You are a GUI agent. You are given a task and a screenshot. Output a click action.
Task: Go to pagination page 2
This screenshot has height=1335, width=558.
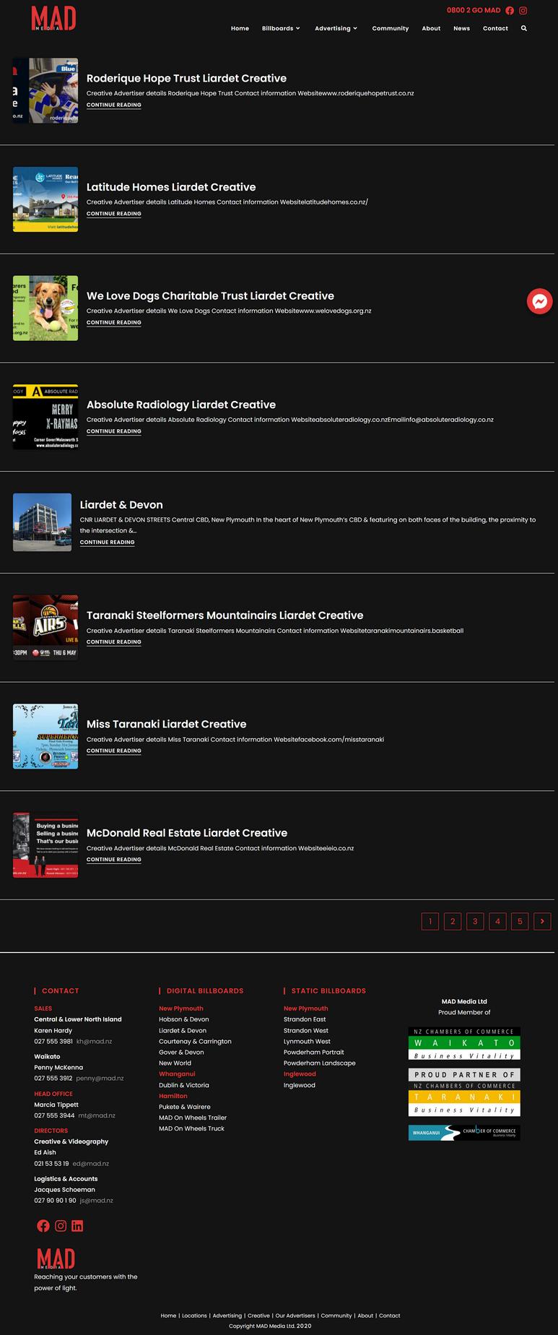(x=453, y=921)
